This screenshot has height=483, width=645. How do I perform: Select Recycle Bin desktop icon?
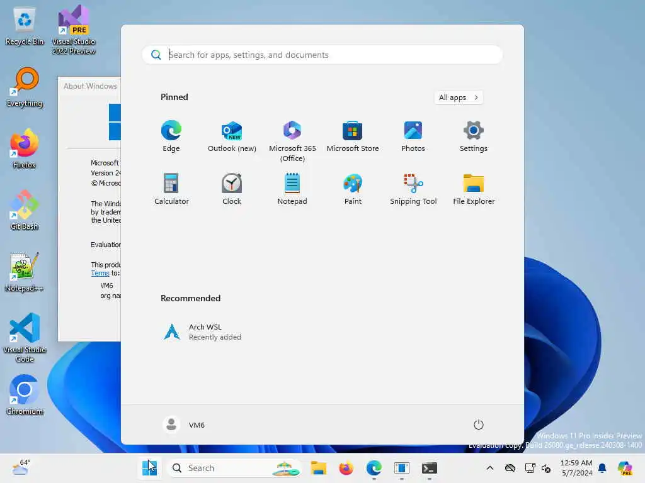(x=25, y=26)
